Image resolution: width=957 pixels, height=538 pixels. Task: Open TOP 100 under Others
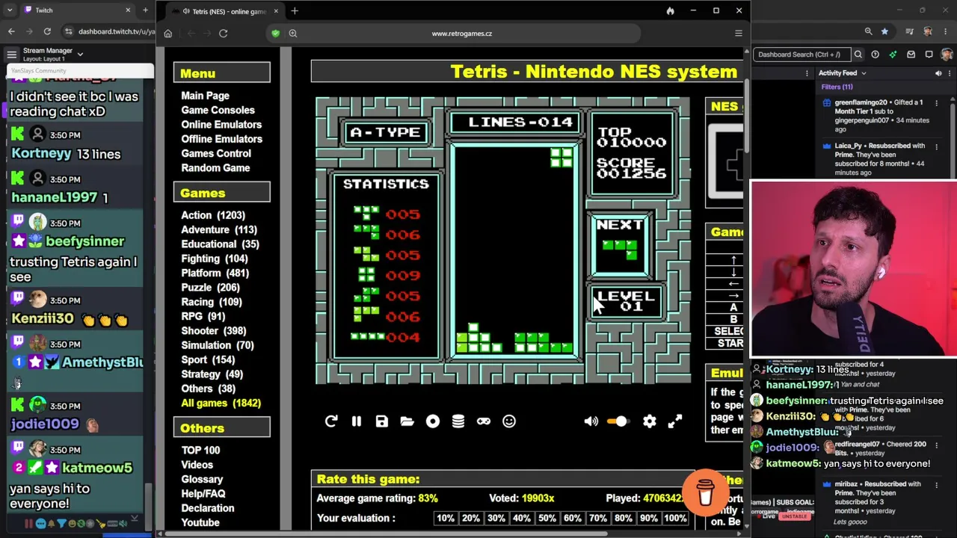[200, 451]
